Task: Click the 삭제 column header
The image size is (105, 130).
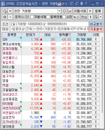Action: (96, 35)
